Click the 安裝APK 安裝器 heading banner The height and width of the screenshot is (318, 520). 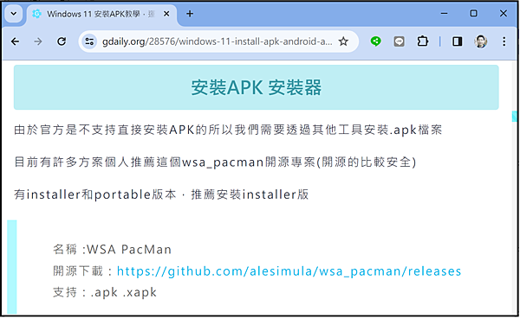256,87
